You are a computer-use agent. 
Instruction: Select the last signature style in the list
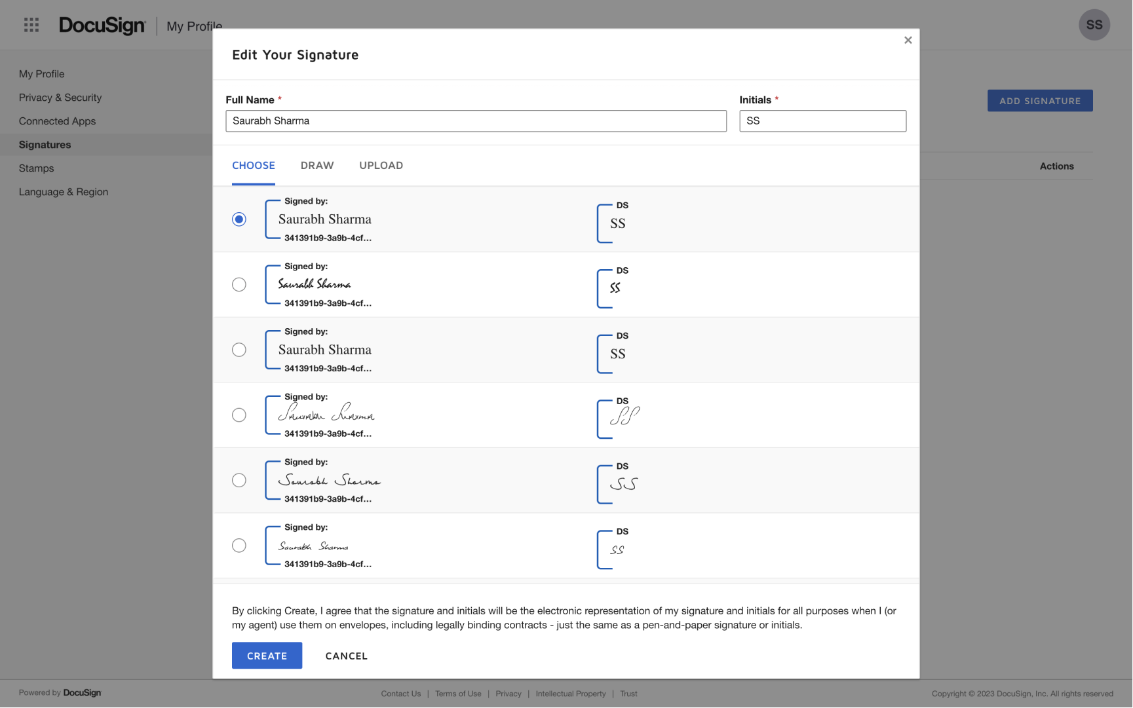click(x=239, y=545)
